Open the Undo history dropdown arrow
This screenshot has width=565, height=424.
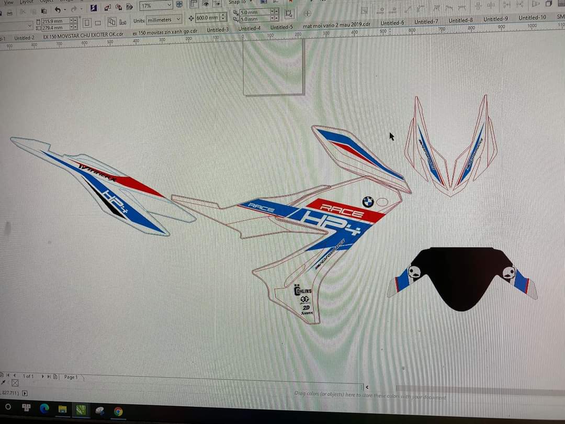(x=65, y=10)
